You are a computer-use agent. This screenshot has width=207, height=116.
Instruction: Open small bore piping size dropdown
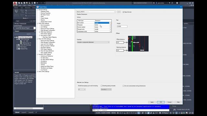(x=82, y=90)
